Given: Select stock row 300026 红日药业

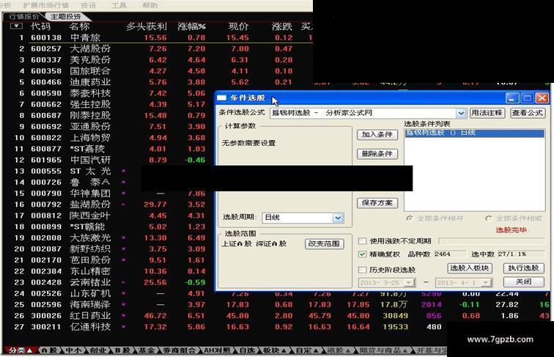Looking at the screenshot, I should click(x=277, y=316).
